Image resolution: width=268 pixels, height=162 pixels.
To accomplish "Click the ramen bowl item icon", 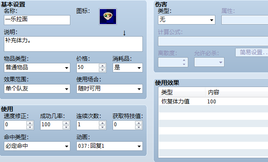I will (108, 17).
